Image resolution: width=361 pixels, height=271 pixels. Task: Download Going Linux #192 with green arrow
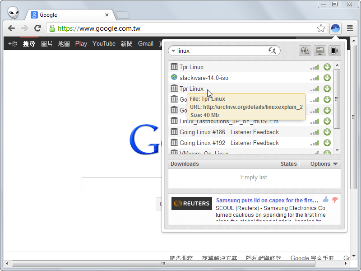(x=327, y=143)
